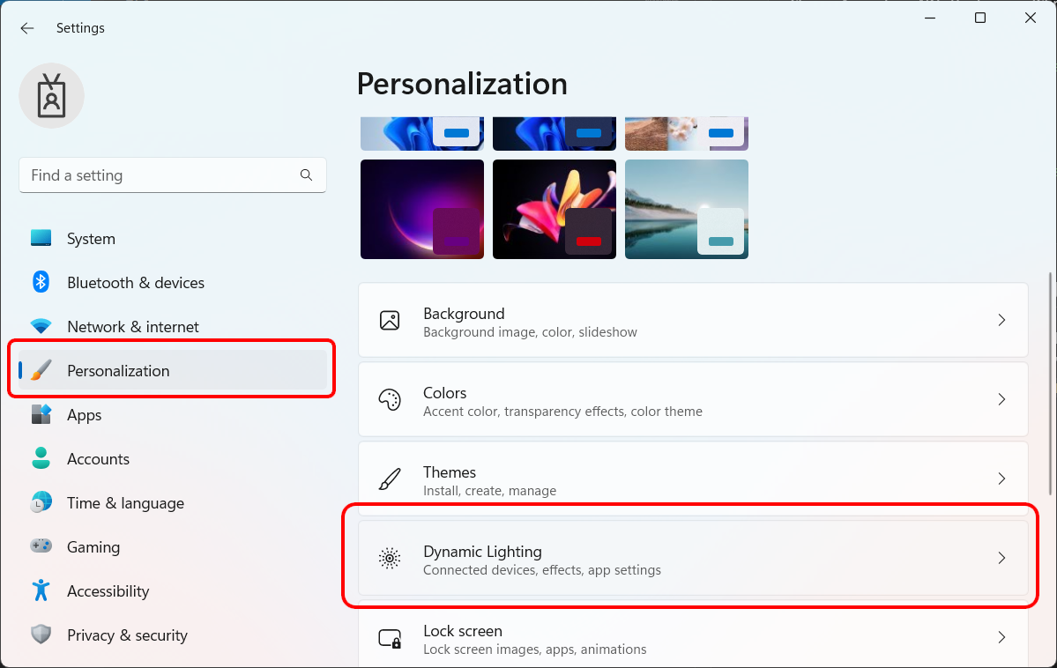Click the Dynamic Lighting sun icon
Screen dimensions: 1057x668
pos(390,558)
